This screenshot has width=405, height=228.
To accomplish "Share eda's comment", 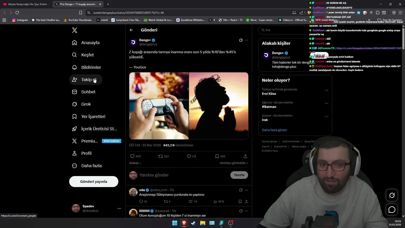I will pos(246,201).
